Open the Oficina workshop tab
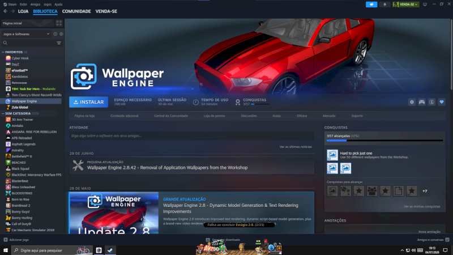Viewport: 453px width, 255px height. [302, 116]
